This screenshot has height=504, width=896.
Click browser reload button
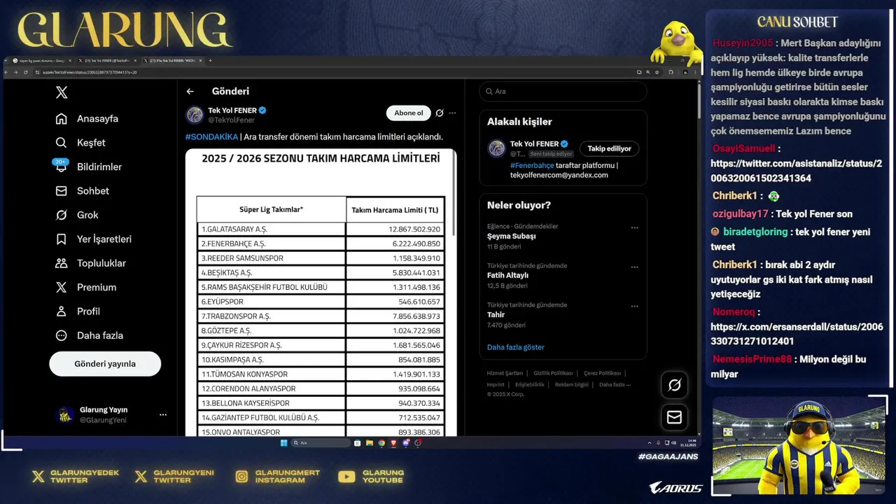point(26,72)
